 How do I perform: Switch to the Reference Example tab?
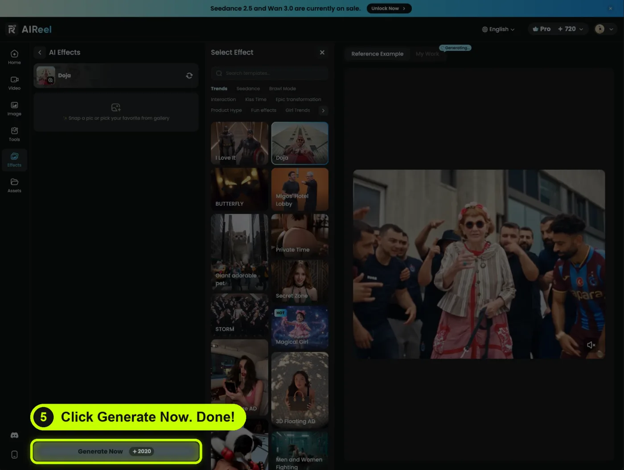pos(377,54)
